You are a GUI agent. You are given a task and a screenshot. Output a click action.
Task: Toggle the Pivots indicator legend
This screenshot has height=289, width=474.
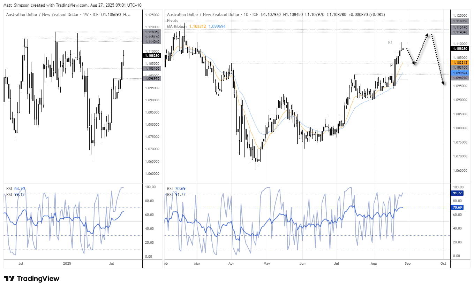pos(172,21)
